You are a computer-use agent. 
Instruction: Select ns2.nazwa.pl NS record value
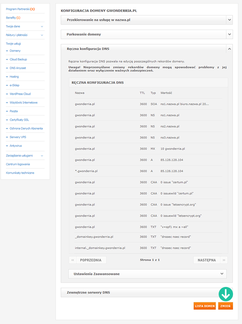tap(170, 126)
